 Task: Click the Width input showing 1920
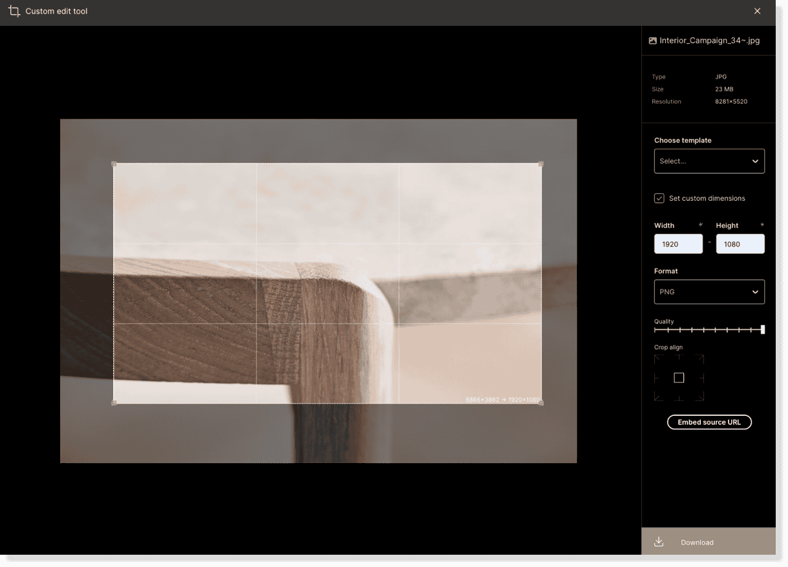(x=678, y=243)
